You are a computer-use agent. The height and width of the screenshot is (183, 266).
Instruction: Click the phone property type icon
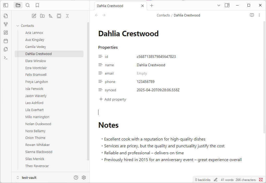[101, 82]
